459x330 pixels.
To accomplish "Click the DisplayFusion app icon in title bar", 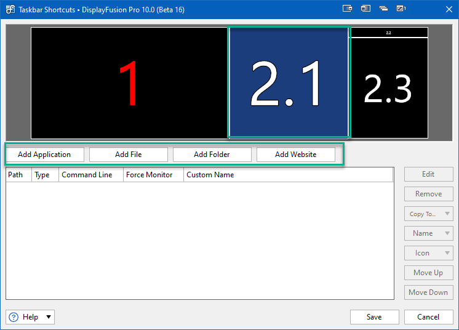I will tap(10, 10).
